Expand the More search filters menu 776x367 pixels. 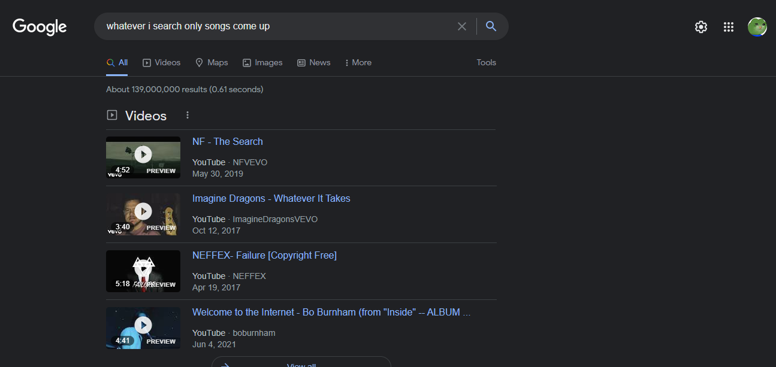coord(358,62)
